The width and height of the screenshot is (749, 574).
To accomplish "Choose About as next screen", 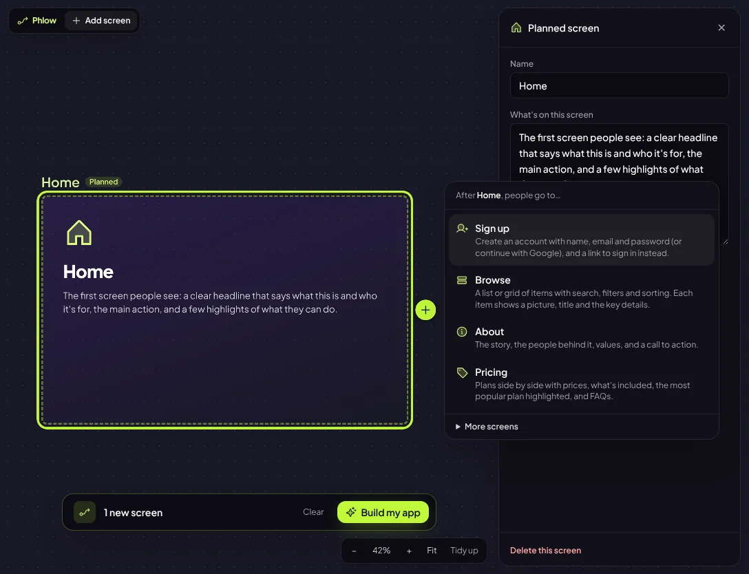I will pyautogui.click(x=581, y=337).
